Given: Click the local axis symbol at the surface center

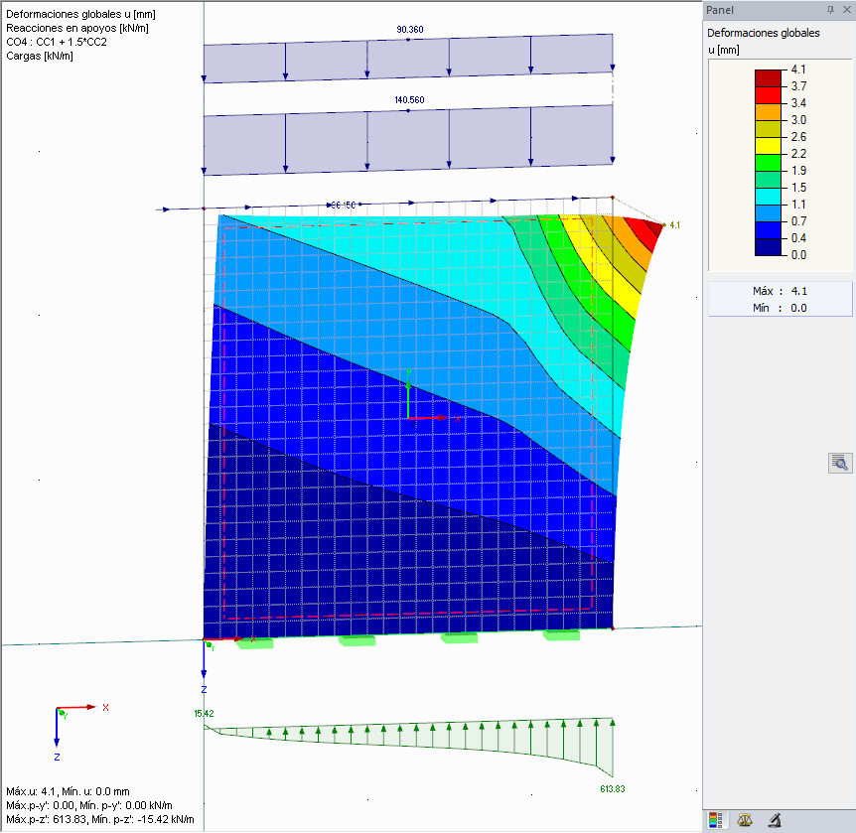Looking at the screenshot, I should [x=431, y=396].
